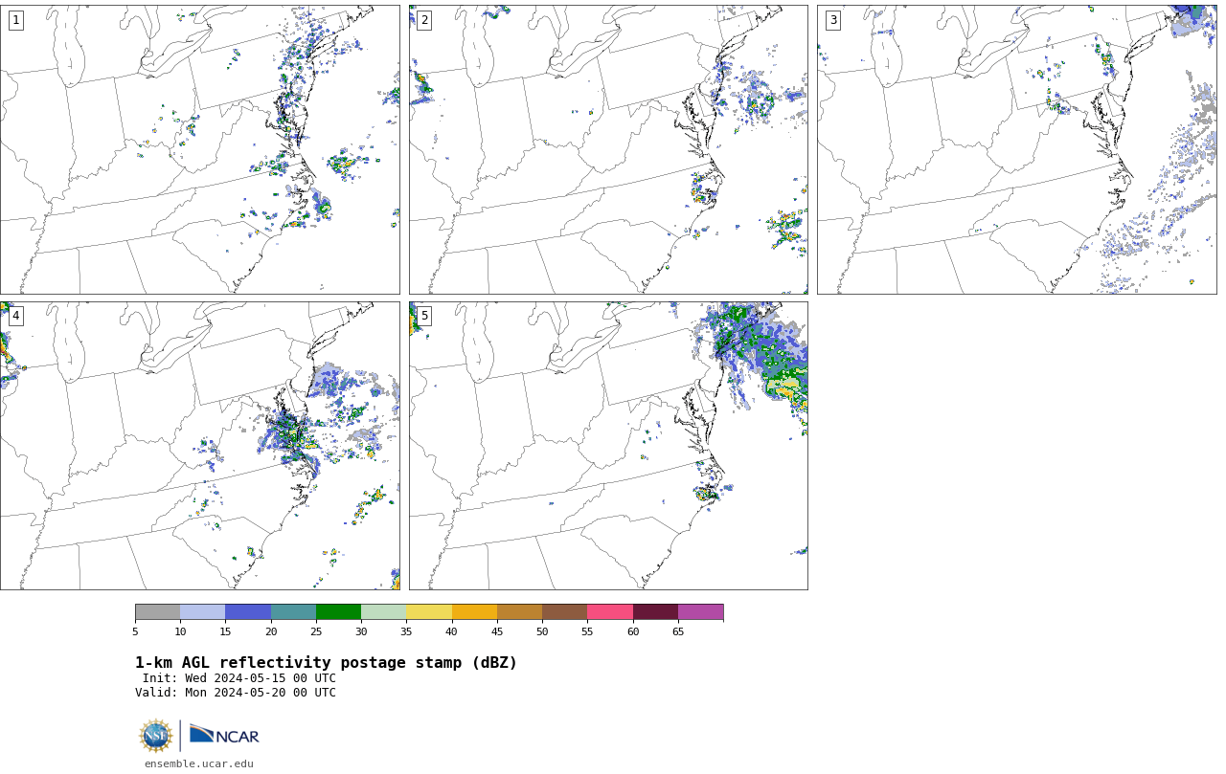Click the ensemble.ucar.edu text

(199, 763)
